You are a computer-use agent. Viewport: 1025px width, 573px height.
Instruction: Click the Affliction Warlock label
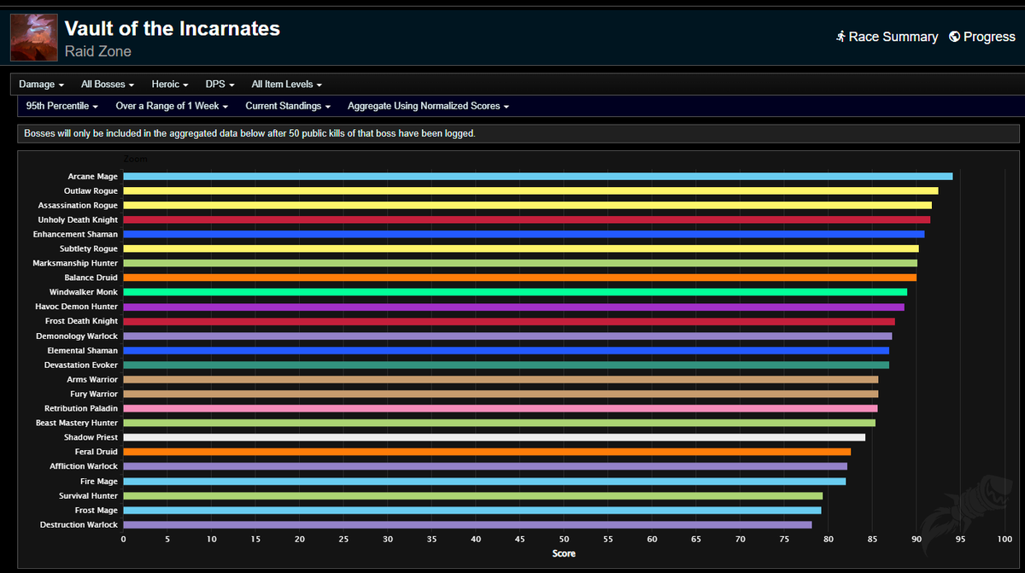coord(84,466)
